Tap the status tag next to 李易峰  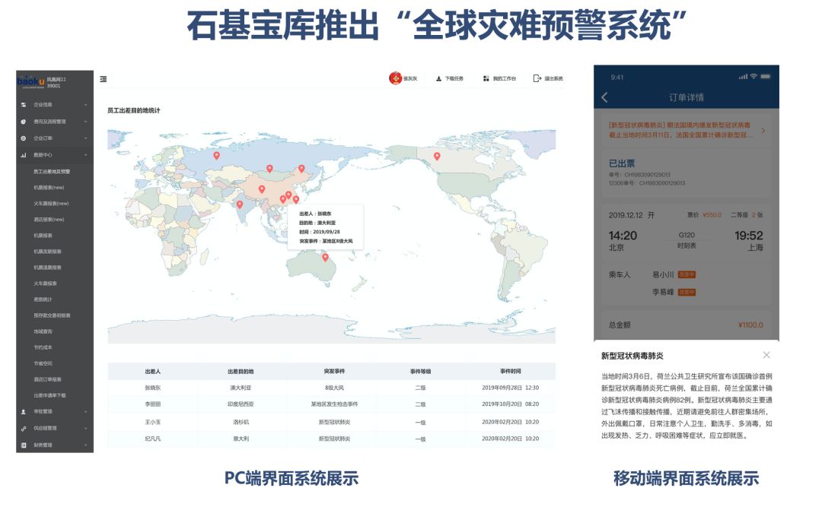[x=687, y=292]
